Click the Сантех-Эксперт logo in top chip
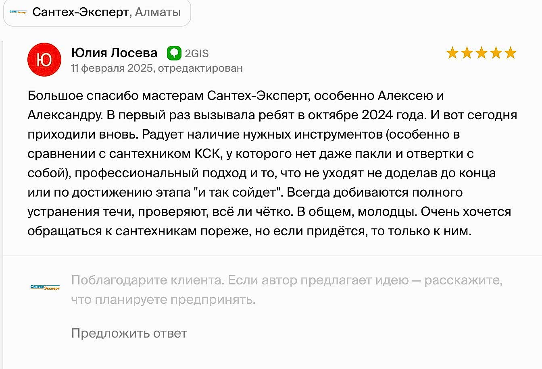Viewport: 542px width, 369px height. click(18, 12)
